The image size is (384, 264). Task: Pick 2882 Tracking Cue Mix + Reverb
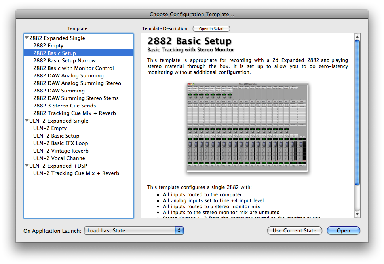click(79, 113)
